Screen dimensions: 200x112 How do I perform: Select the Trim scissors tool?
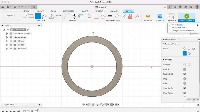click(x=74, y=16)
